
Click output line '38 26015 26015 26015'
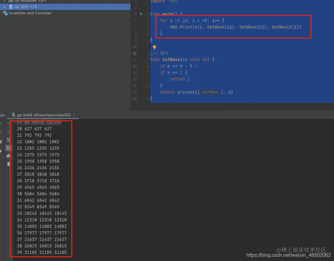(x=42, y=246)
